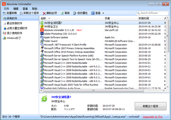Sort by the 名称 column header

point(72,18)
